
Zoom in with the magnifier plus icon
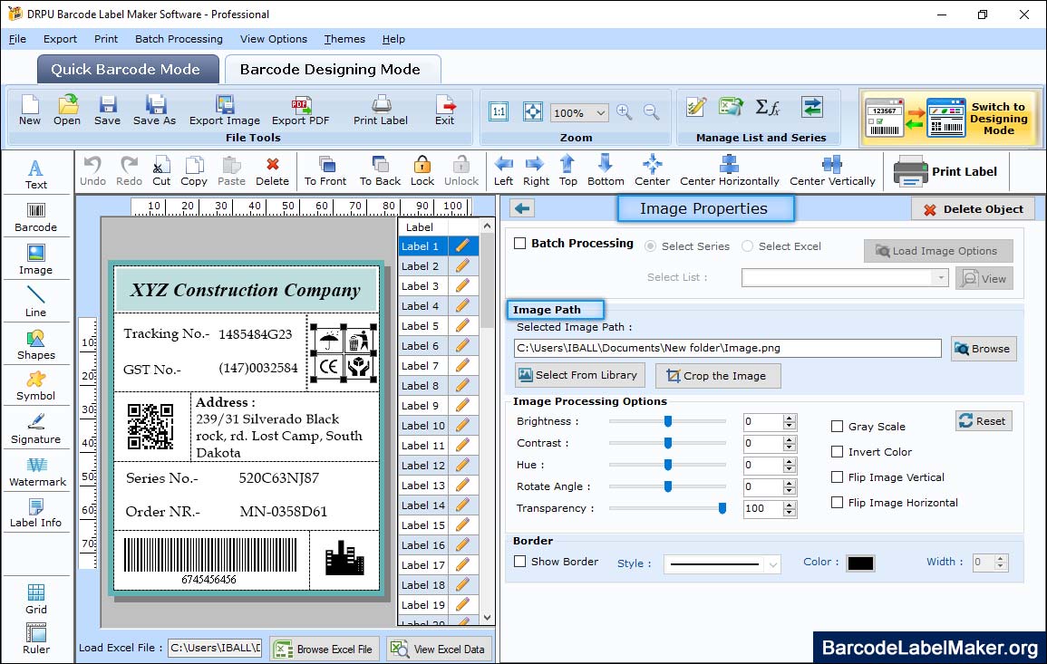[625, 112]
